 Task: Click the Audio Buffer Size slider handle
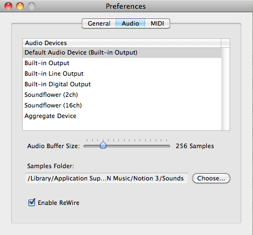tap(103, 145)
